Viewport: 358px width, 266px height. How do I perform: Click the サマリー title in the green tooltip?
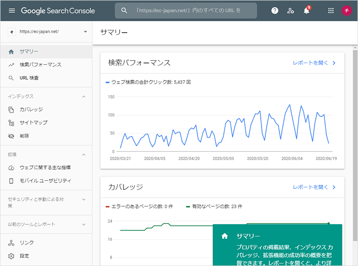point(248,236)
